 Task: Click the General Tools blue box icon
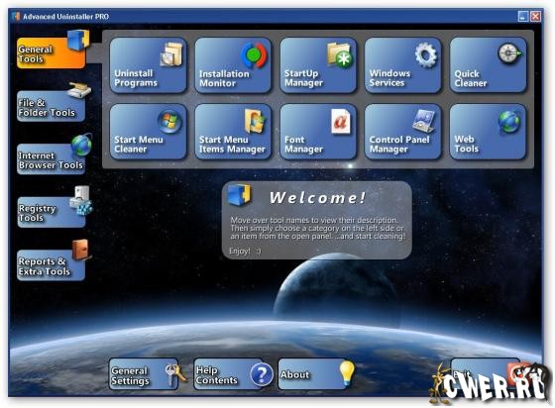[x=78, y=41]
